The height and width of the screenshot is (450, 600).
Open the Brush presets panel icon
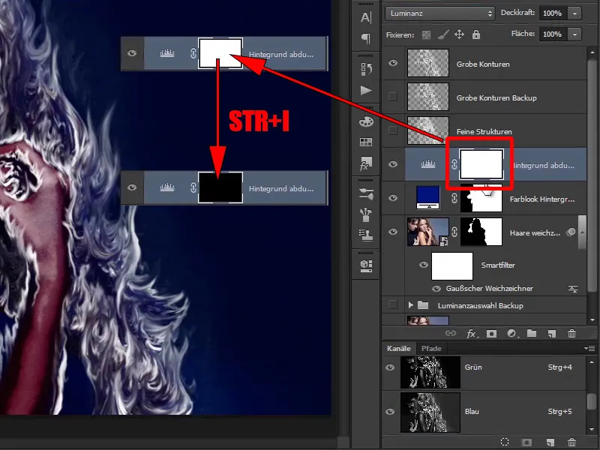(x=366, y=214)
